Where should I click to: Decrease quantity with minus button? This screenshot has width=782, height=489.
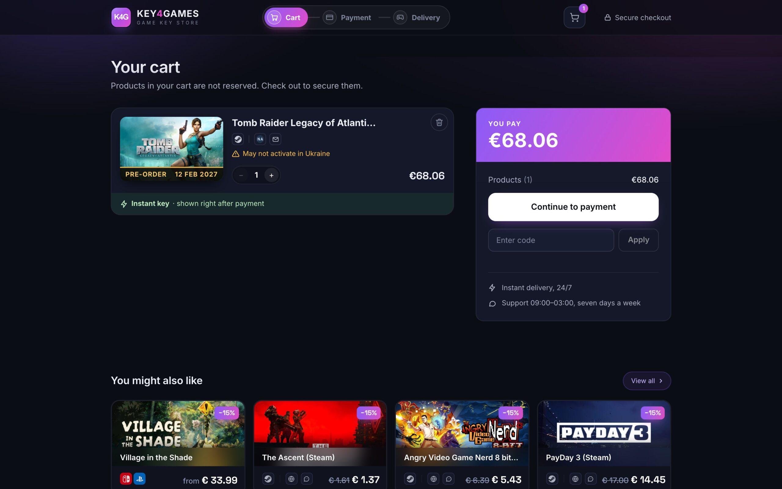point(241,175)
